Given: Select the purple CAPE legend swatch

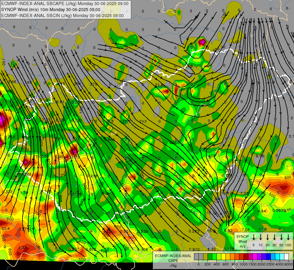Looking at the screenshot, I should coord(259,256).
